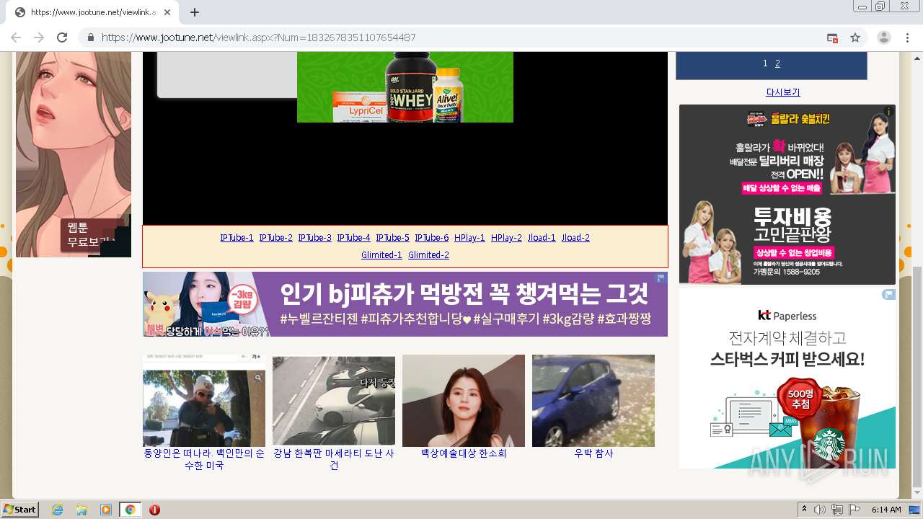Image resolution: width=923 pixels, height=519 pixels.
Task: Click the 다시보기 link
Action: point(782,92)
